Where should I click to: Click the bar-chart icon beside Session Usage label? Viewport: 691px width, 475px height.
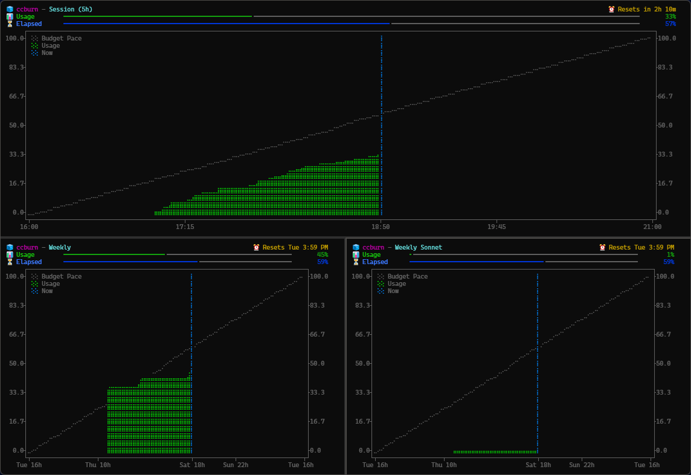point(8,16)
